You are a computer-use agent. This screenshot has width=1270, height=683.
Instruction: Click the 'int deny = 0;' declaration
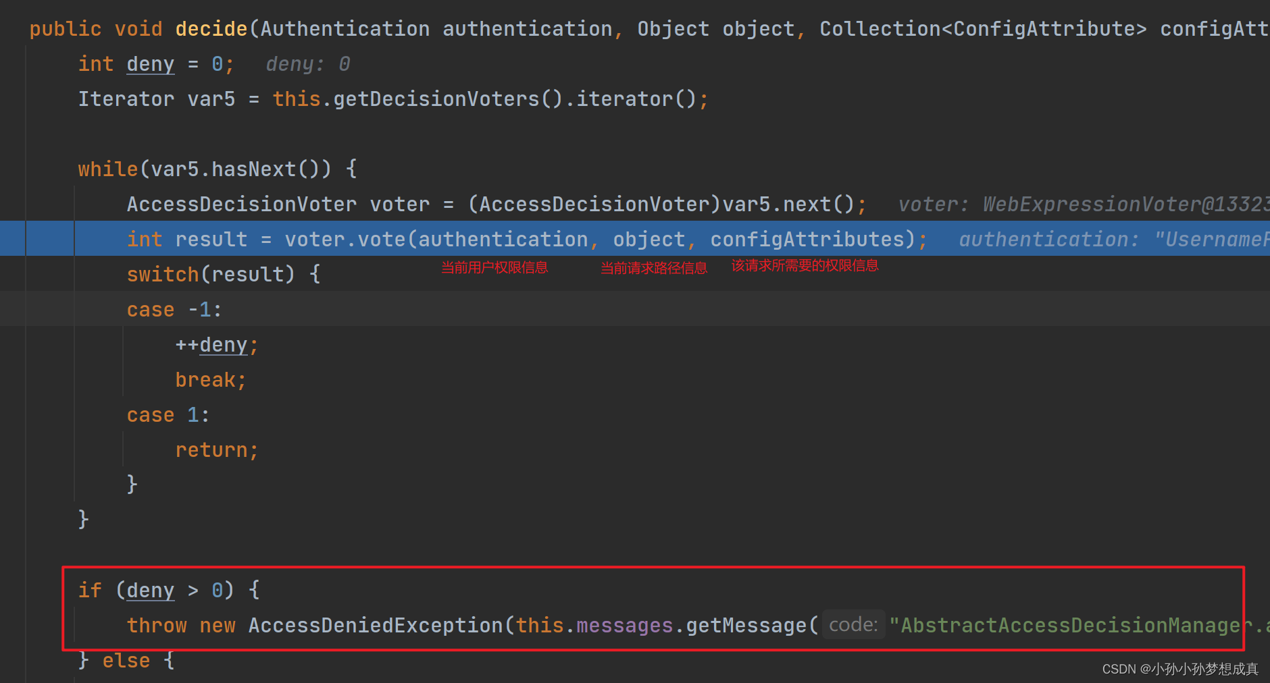click(x=156, y=64)
